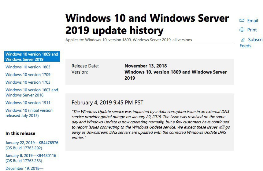Click the February 4, 2019 notice heading
Screen dimensions: 263x171
tap(107, 103)
